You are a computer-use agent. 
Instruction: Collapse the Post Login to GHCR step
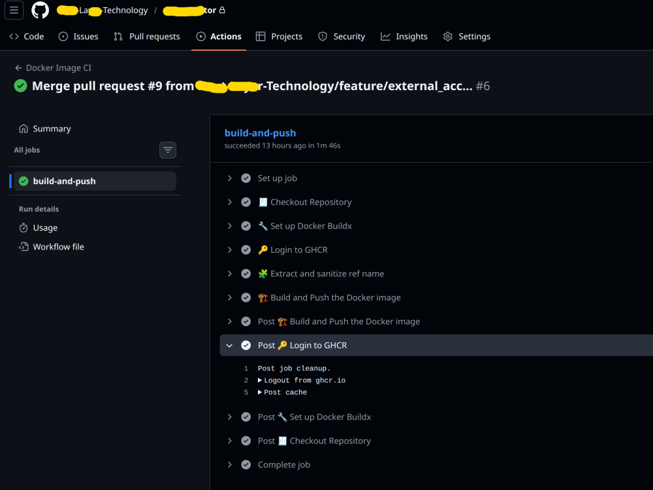(229, 346)
